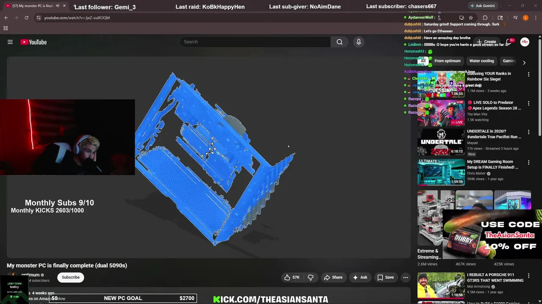Like the video with thumbs-up 57K
Viewport: 542px width, 304px height.
click(x=292, y=277)
